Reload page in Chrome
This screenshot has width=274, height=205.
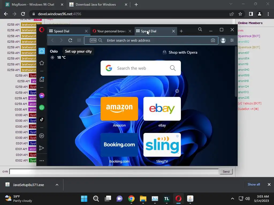[23, 14]
